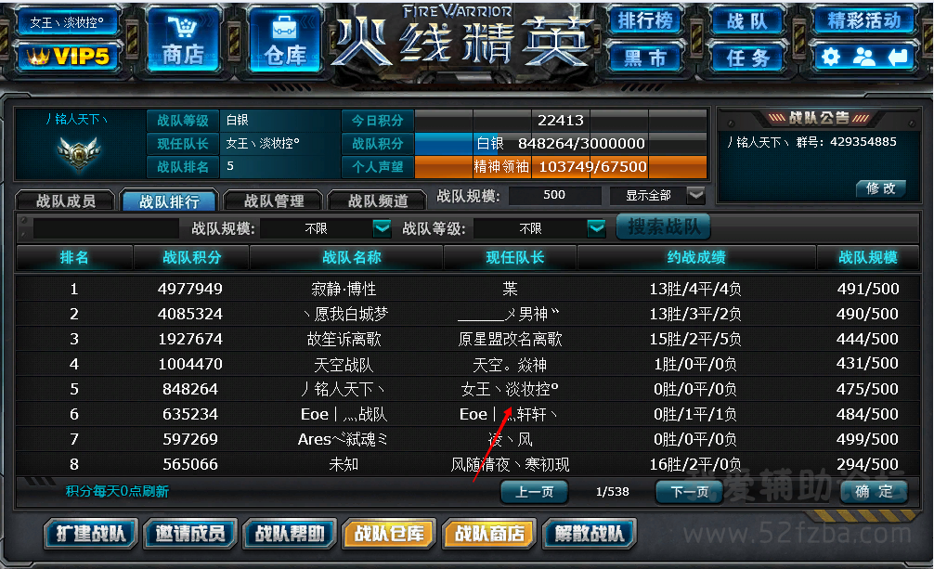This screenshot has width=934, height=569.
Task: Expand the 战队规模 不限 dropdown
Action: (382, 227)
